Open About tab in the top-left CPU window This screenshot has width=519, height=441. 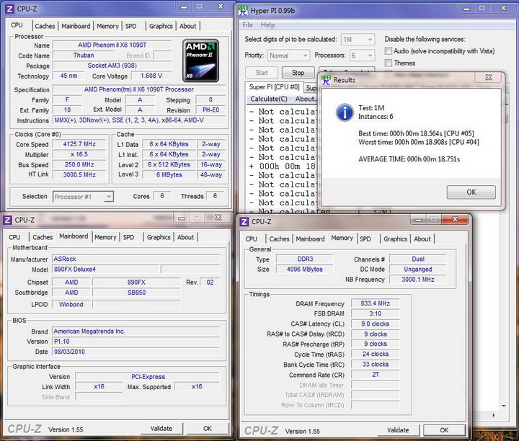click(x=188, y=26)
